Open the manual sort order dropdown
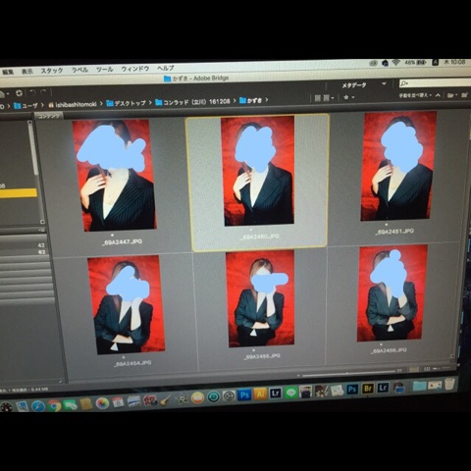This screenshot has height=471, width=471. click(415, 95)
